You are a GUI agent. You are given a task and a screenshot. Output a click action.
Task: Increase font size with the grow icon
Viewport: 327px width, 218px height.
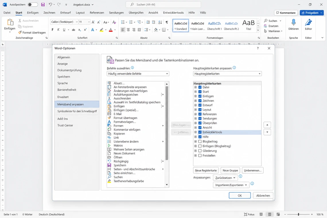click(93, 22)
